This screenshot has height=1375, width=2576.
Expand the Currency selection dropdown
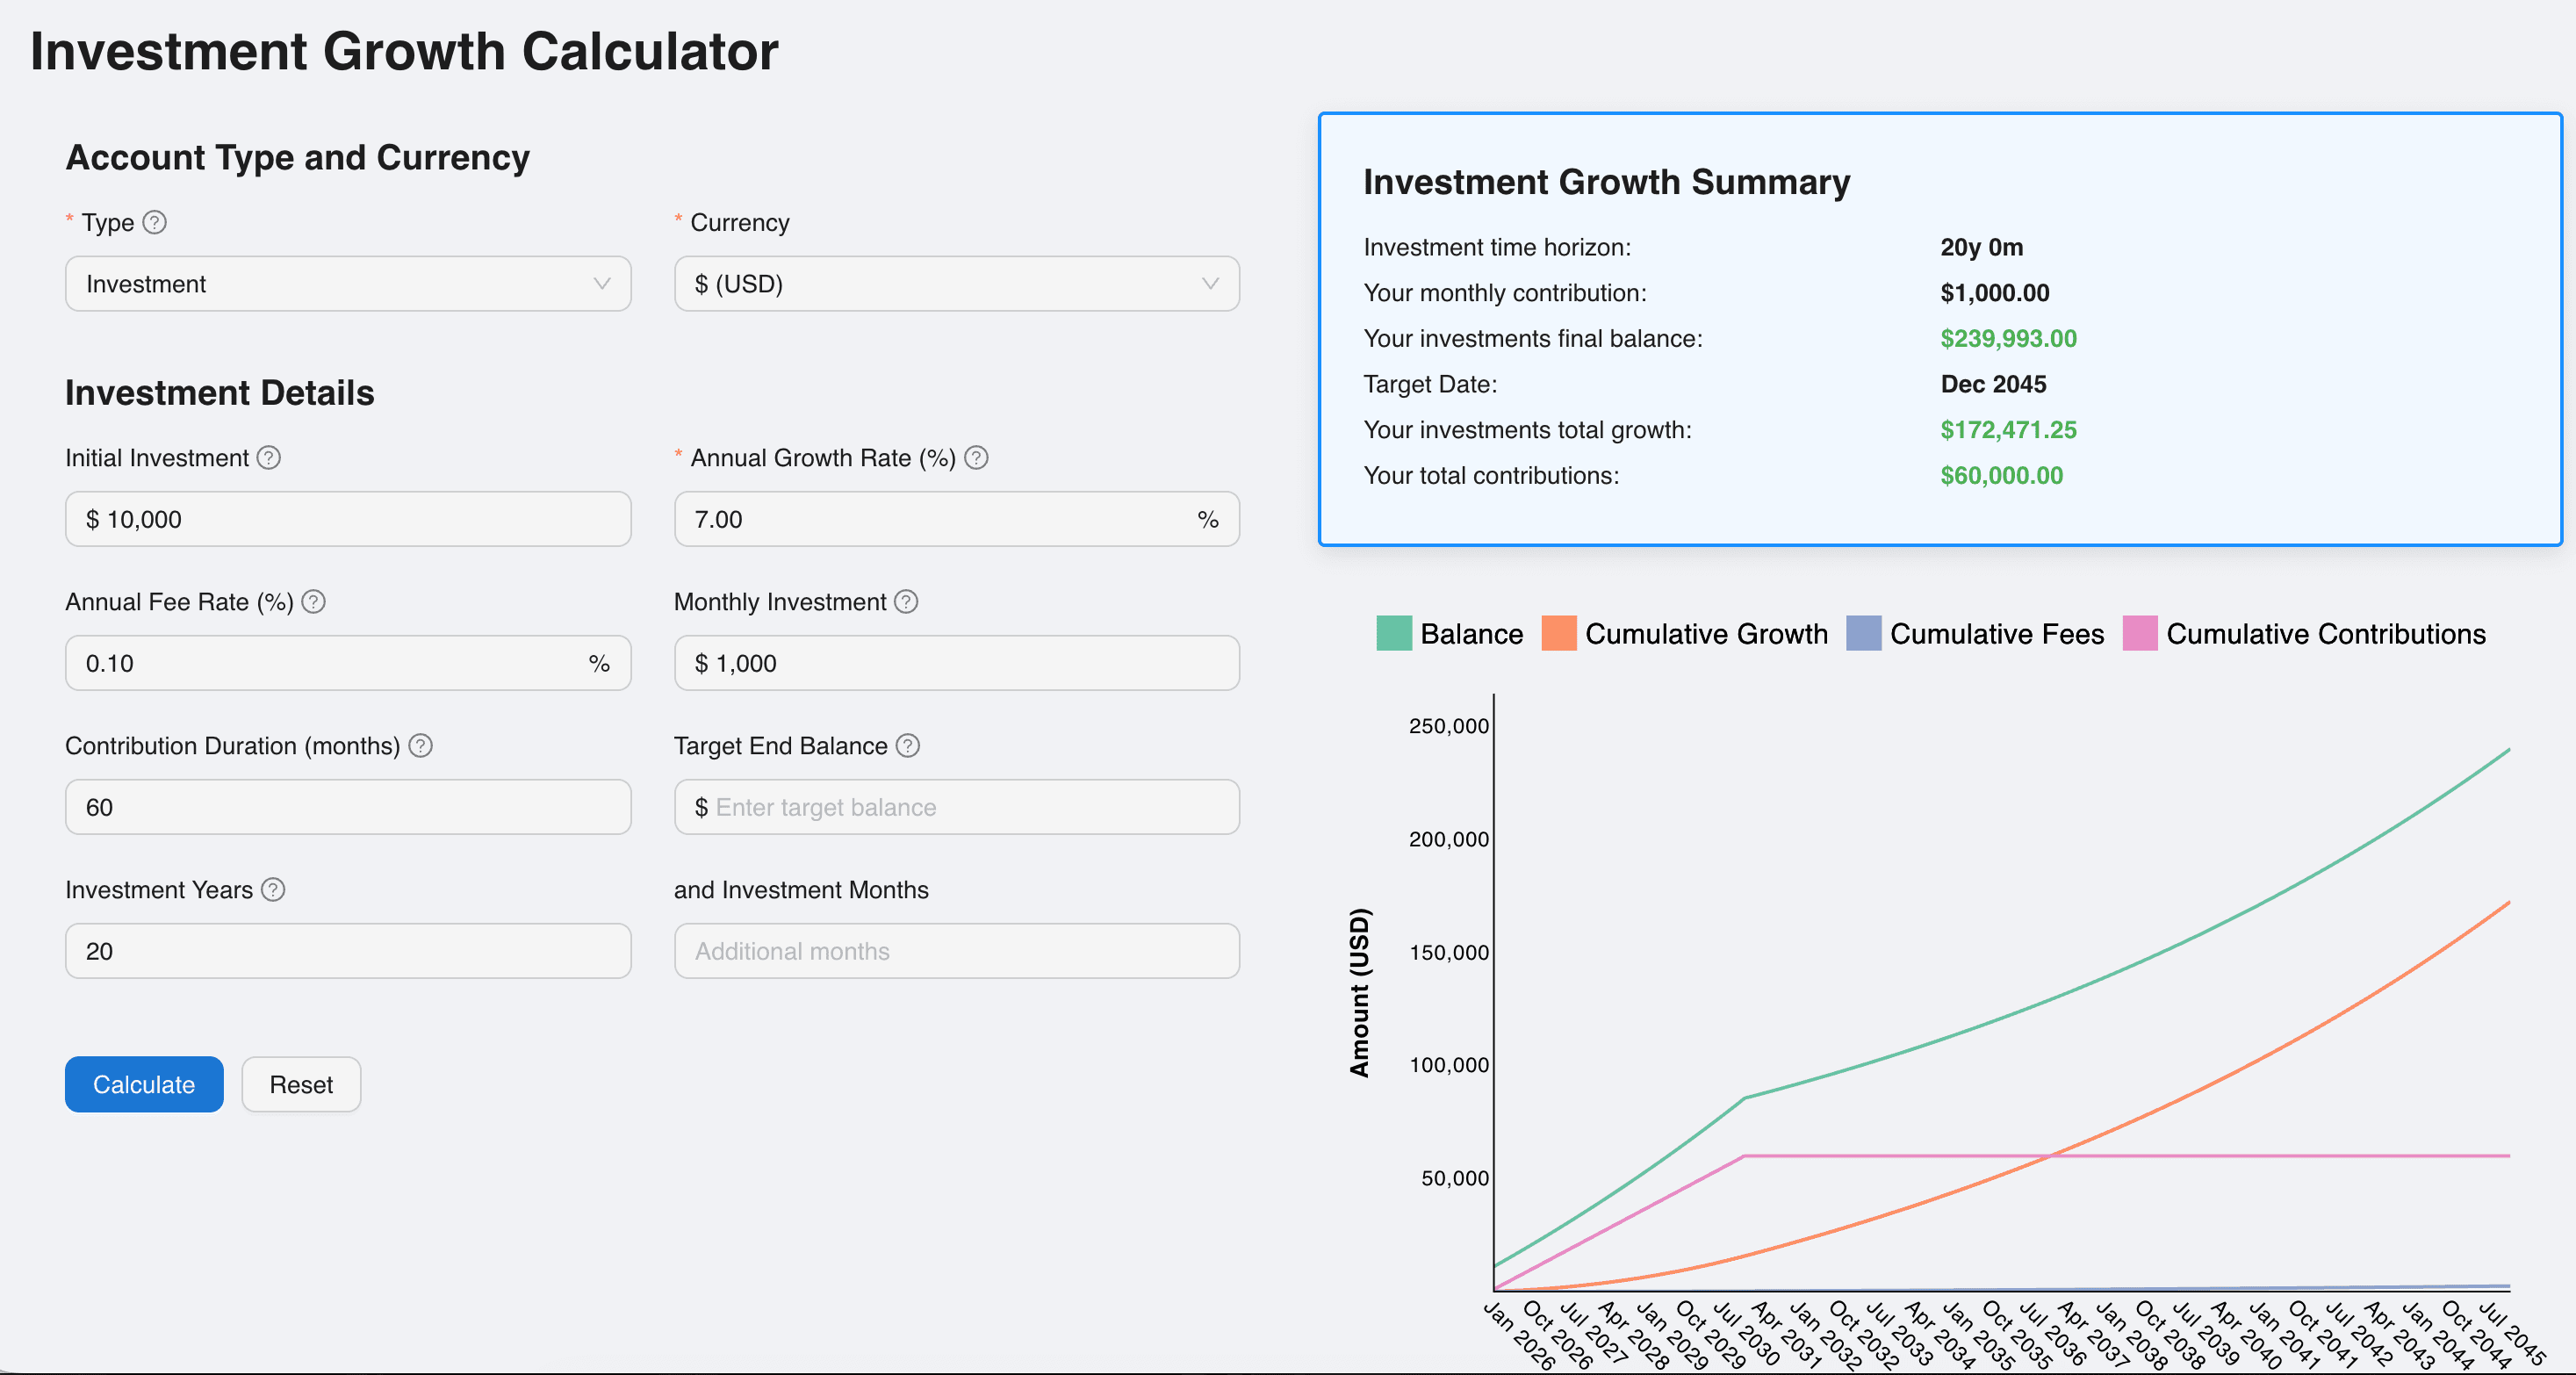pos(956,284)
